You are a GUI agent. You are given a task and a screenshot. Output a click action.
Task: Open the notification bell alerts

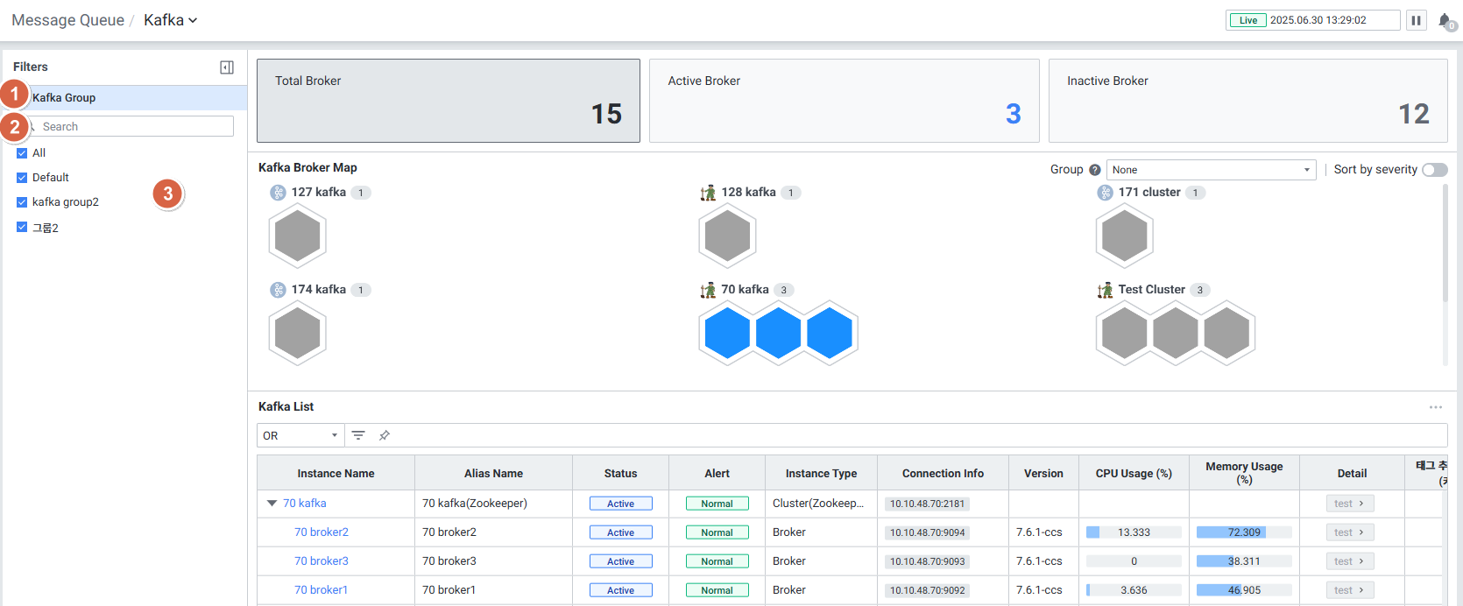[1444, 20]
